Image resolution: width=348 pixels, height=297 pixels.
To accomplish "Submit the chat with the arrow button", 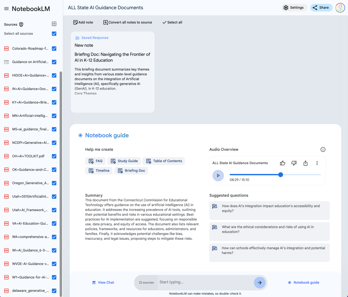I will click(x=260, y=282).
